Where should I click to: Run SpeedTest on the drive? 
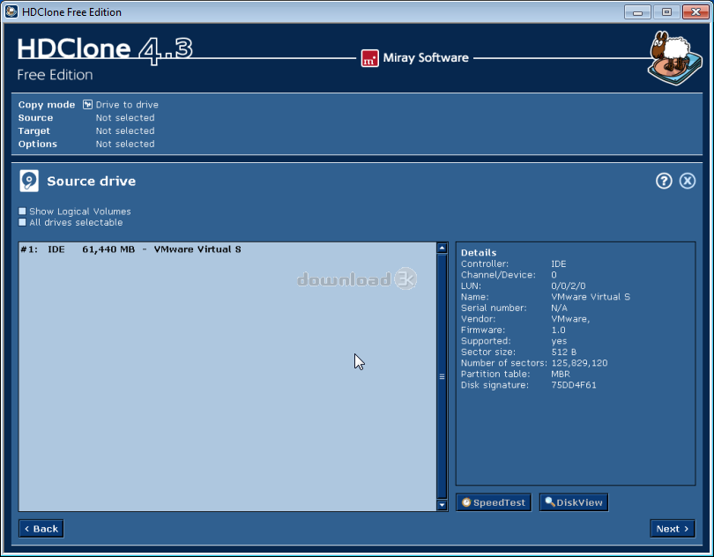pyautogui.click(x=494, y=501)
